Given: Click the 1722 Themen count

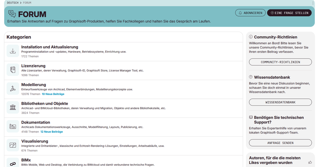Looking at the screenshot, I should [30, 56].
